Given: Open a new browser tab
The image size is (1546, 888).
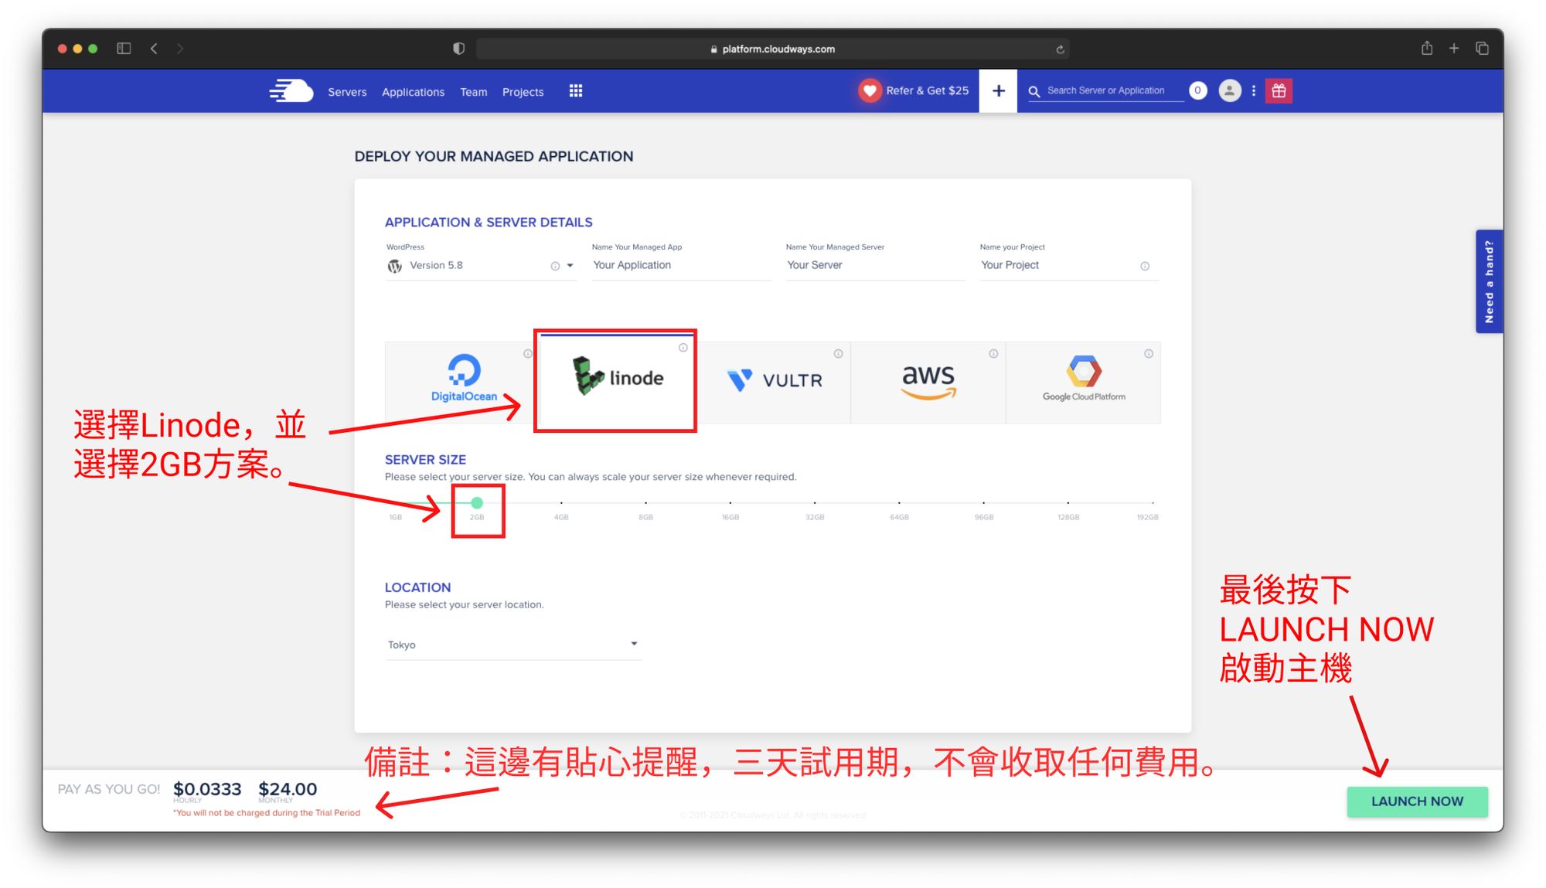Looking at the screenshot, I should click(1453, 48).
